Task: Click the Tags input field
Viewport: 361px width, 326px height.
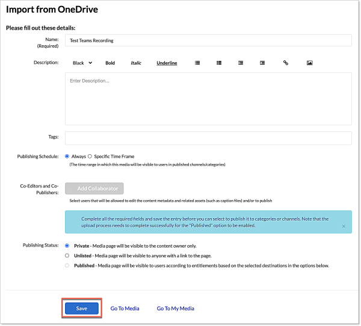Action: (x=208, y=138)
